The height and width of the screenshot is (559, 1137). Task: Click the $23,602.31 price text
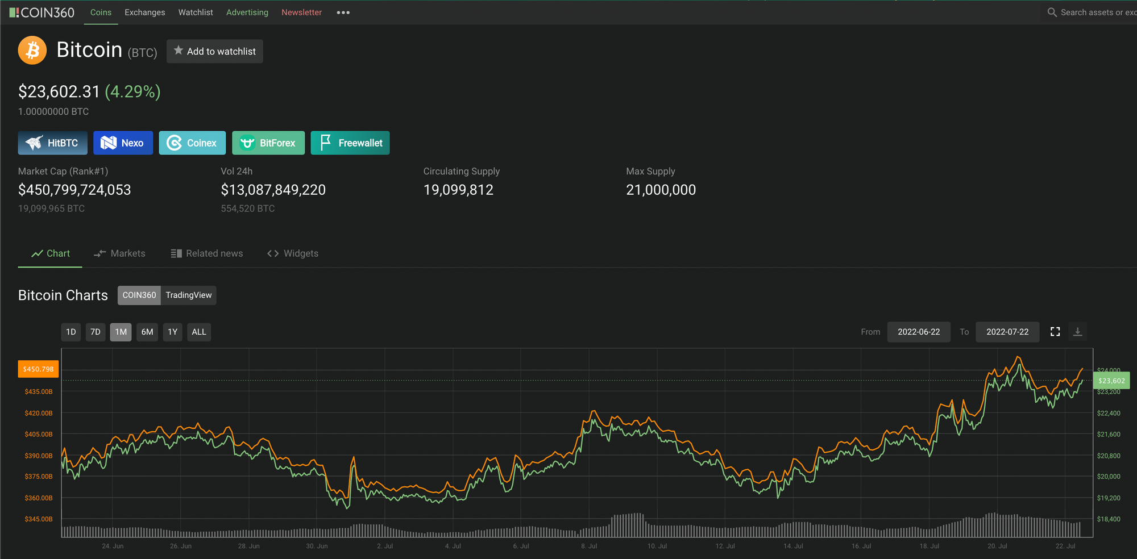pos(59,91)
